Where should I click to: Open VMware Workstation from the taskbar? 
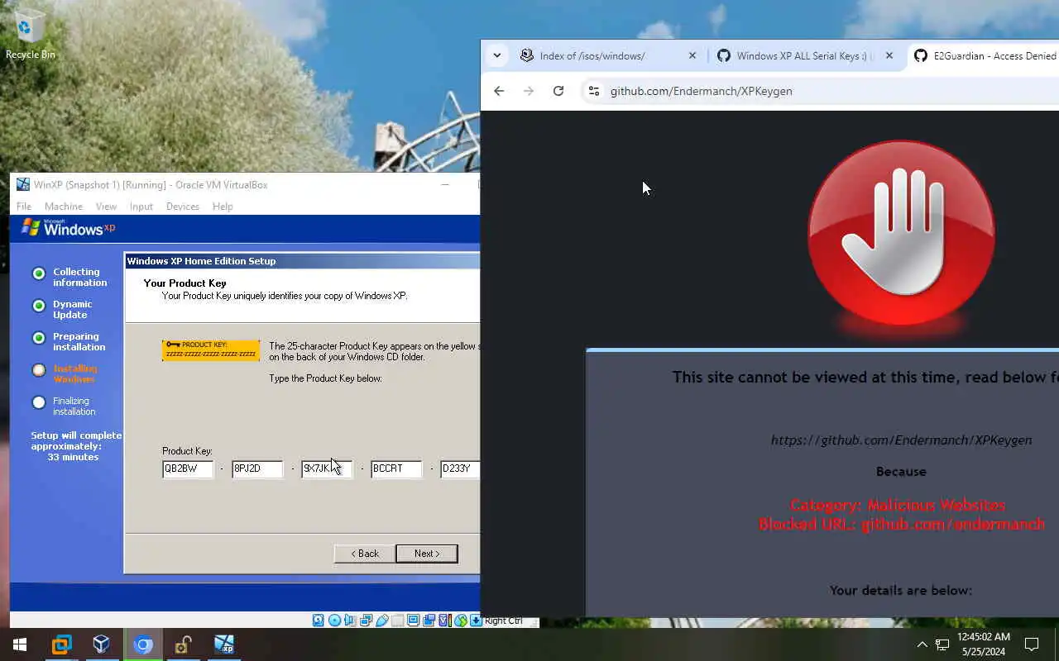[61, 644]
